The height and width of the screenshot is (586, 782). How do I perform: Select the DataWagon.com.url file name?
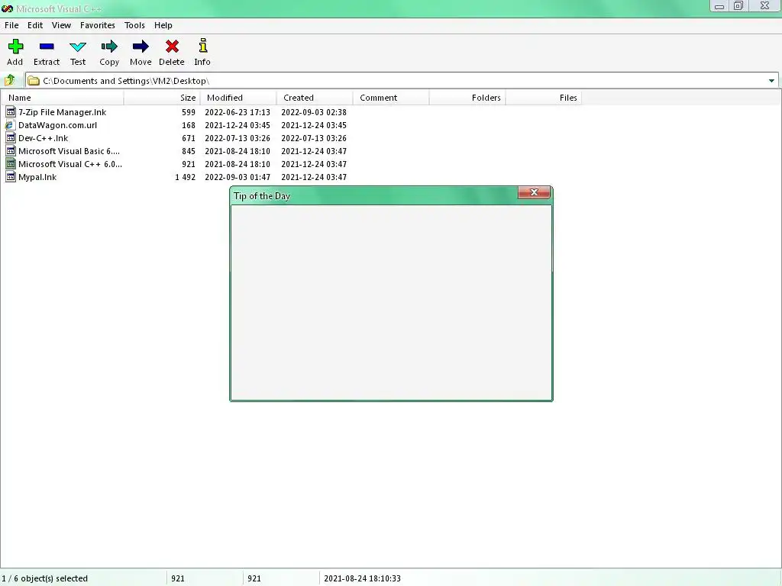[58, 125]
